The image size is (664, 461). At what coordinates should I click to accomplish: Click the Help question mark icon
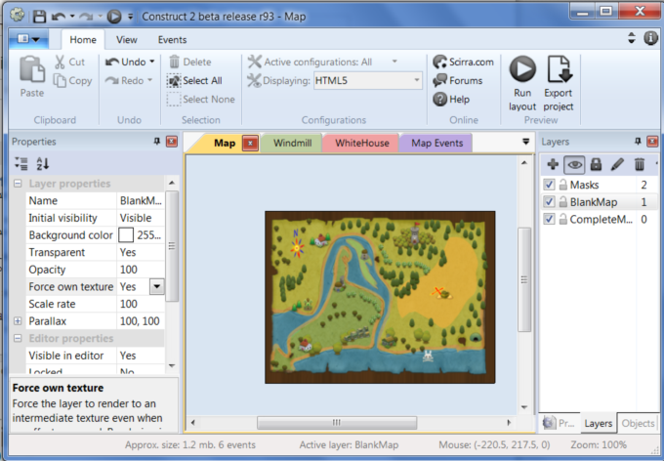point(440,100)
